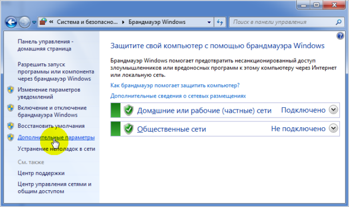Maximize the firewall window
Viewport: 349px width, 207px height.
pyautogui.click(x=316, y=5)
